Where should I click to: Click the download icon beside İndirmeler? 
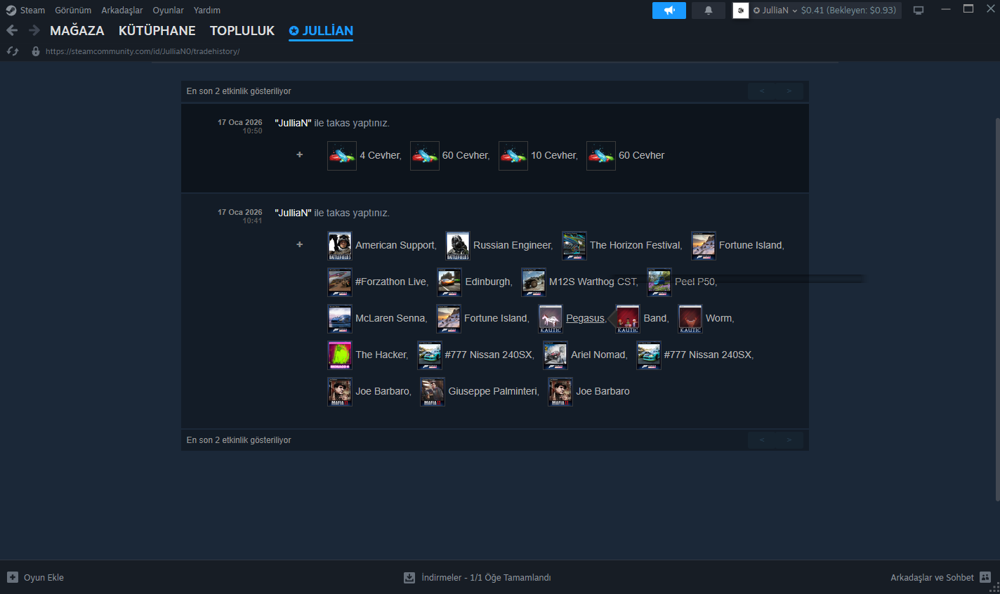(409, 577)
